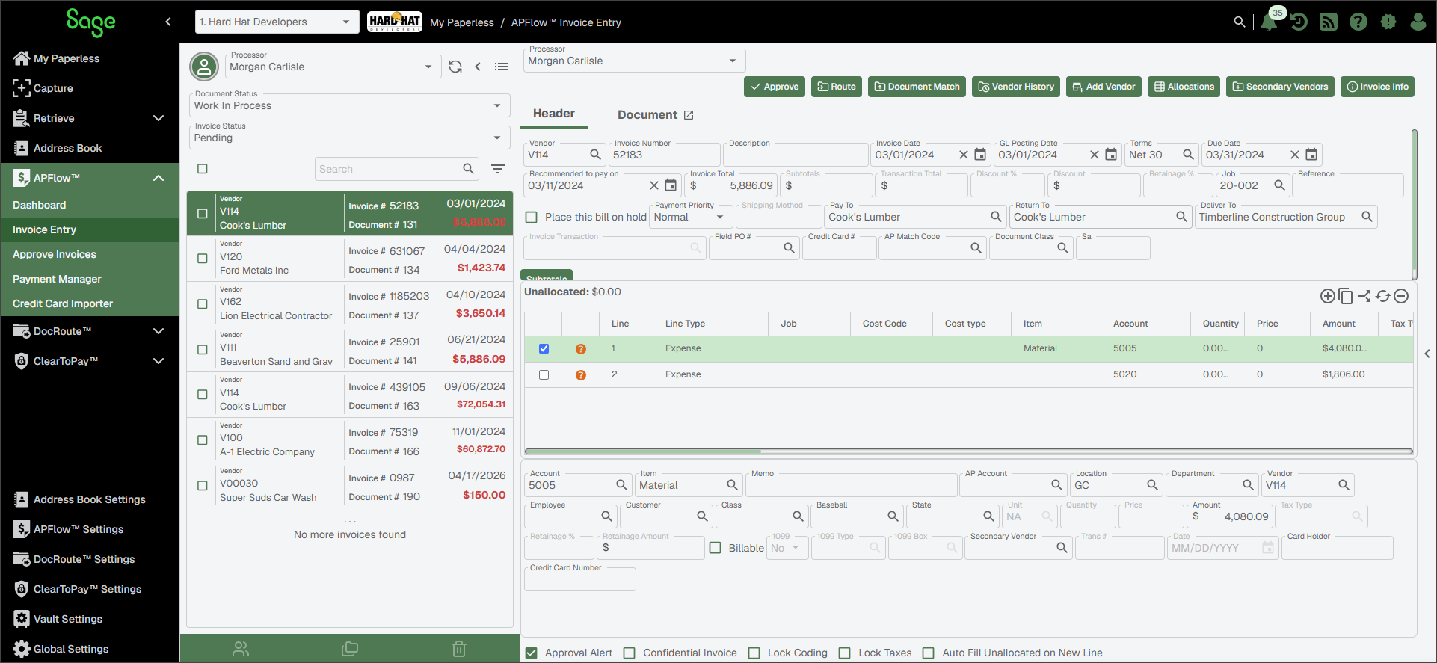Look up the Terms Net 30 field
This screenshot has width=1437, height=663.
[1188, 155]
